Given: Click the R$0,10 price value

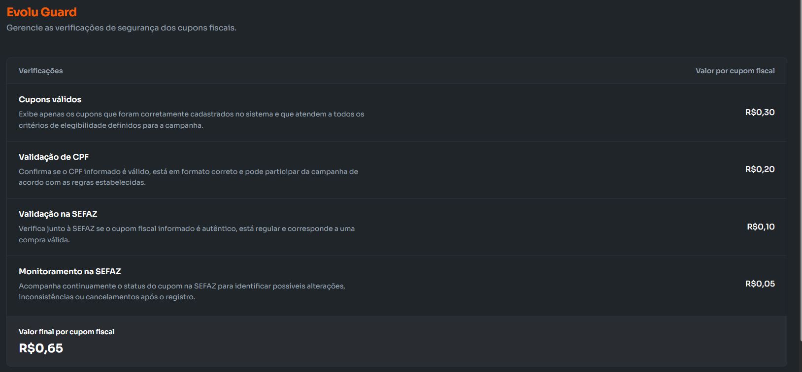Looking at the screenshot, I should coord(761,227).
